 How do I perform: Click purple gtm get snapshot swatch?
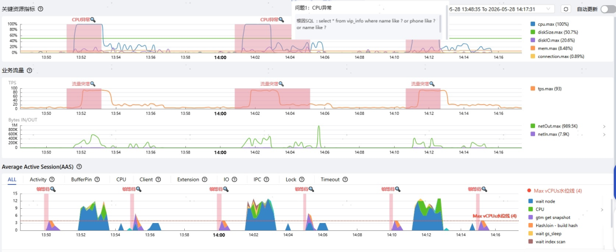coord(530,217)
